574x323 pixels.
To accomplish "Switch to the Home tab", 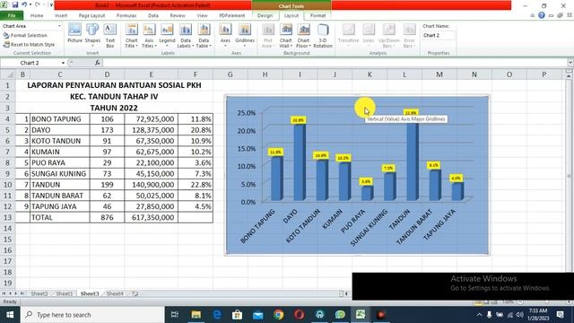I will point(37,15).
